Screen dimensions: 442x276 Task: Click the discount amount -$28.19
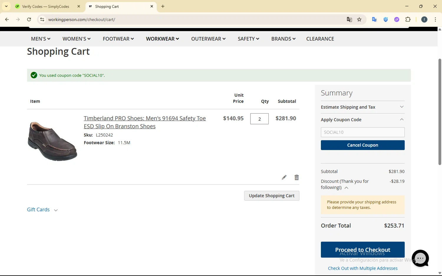(x=397, y=181)
